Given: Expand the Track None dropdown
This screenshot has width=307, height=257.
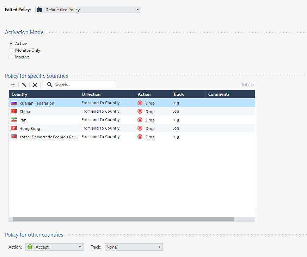Looking at the screenshot, I should (x=133, y=247).
